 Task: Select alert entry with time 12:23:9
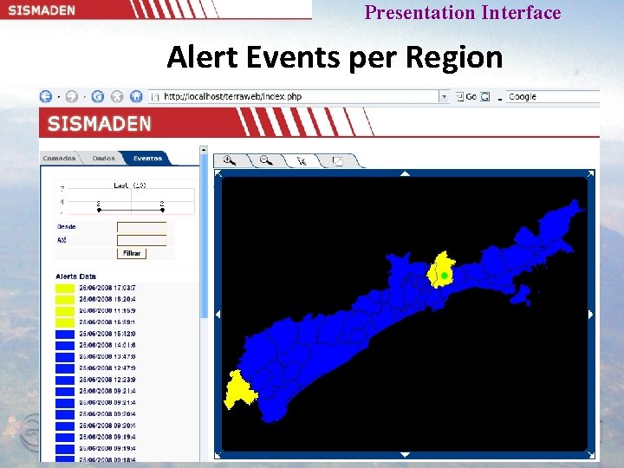107,380
